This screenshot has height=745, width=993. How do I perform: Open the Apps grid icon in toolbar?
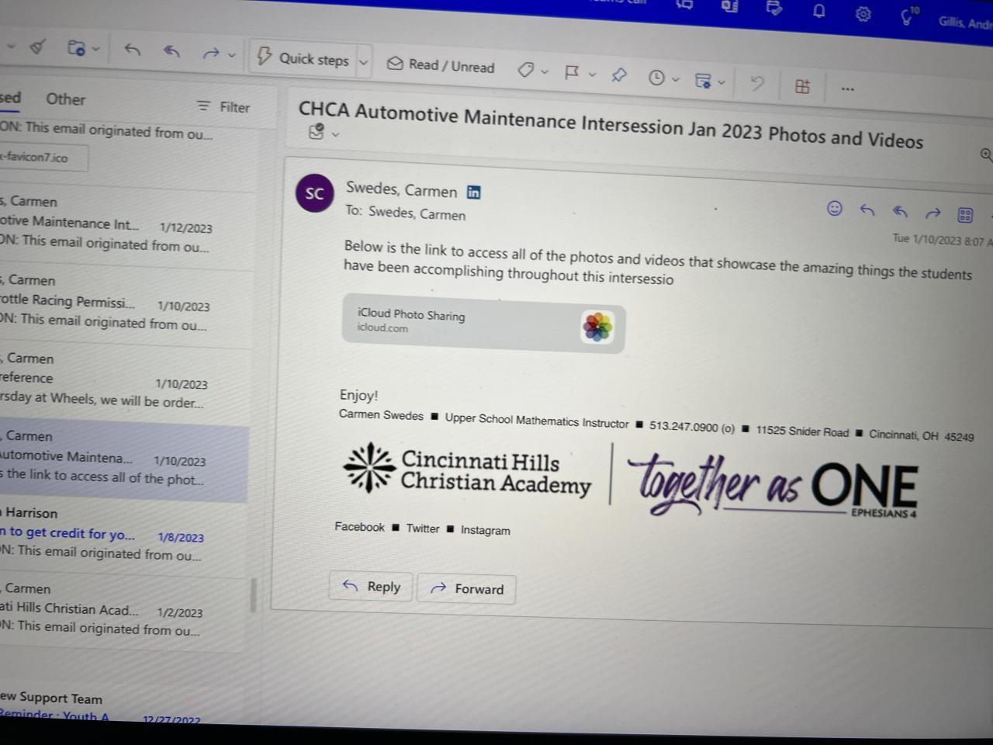(803, 85)
